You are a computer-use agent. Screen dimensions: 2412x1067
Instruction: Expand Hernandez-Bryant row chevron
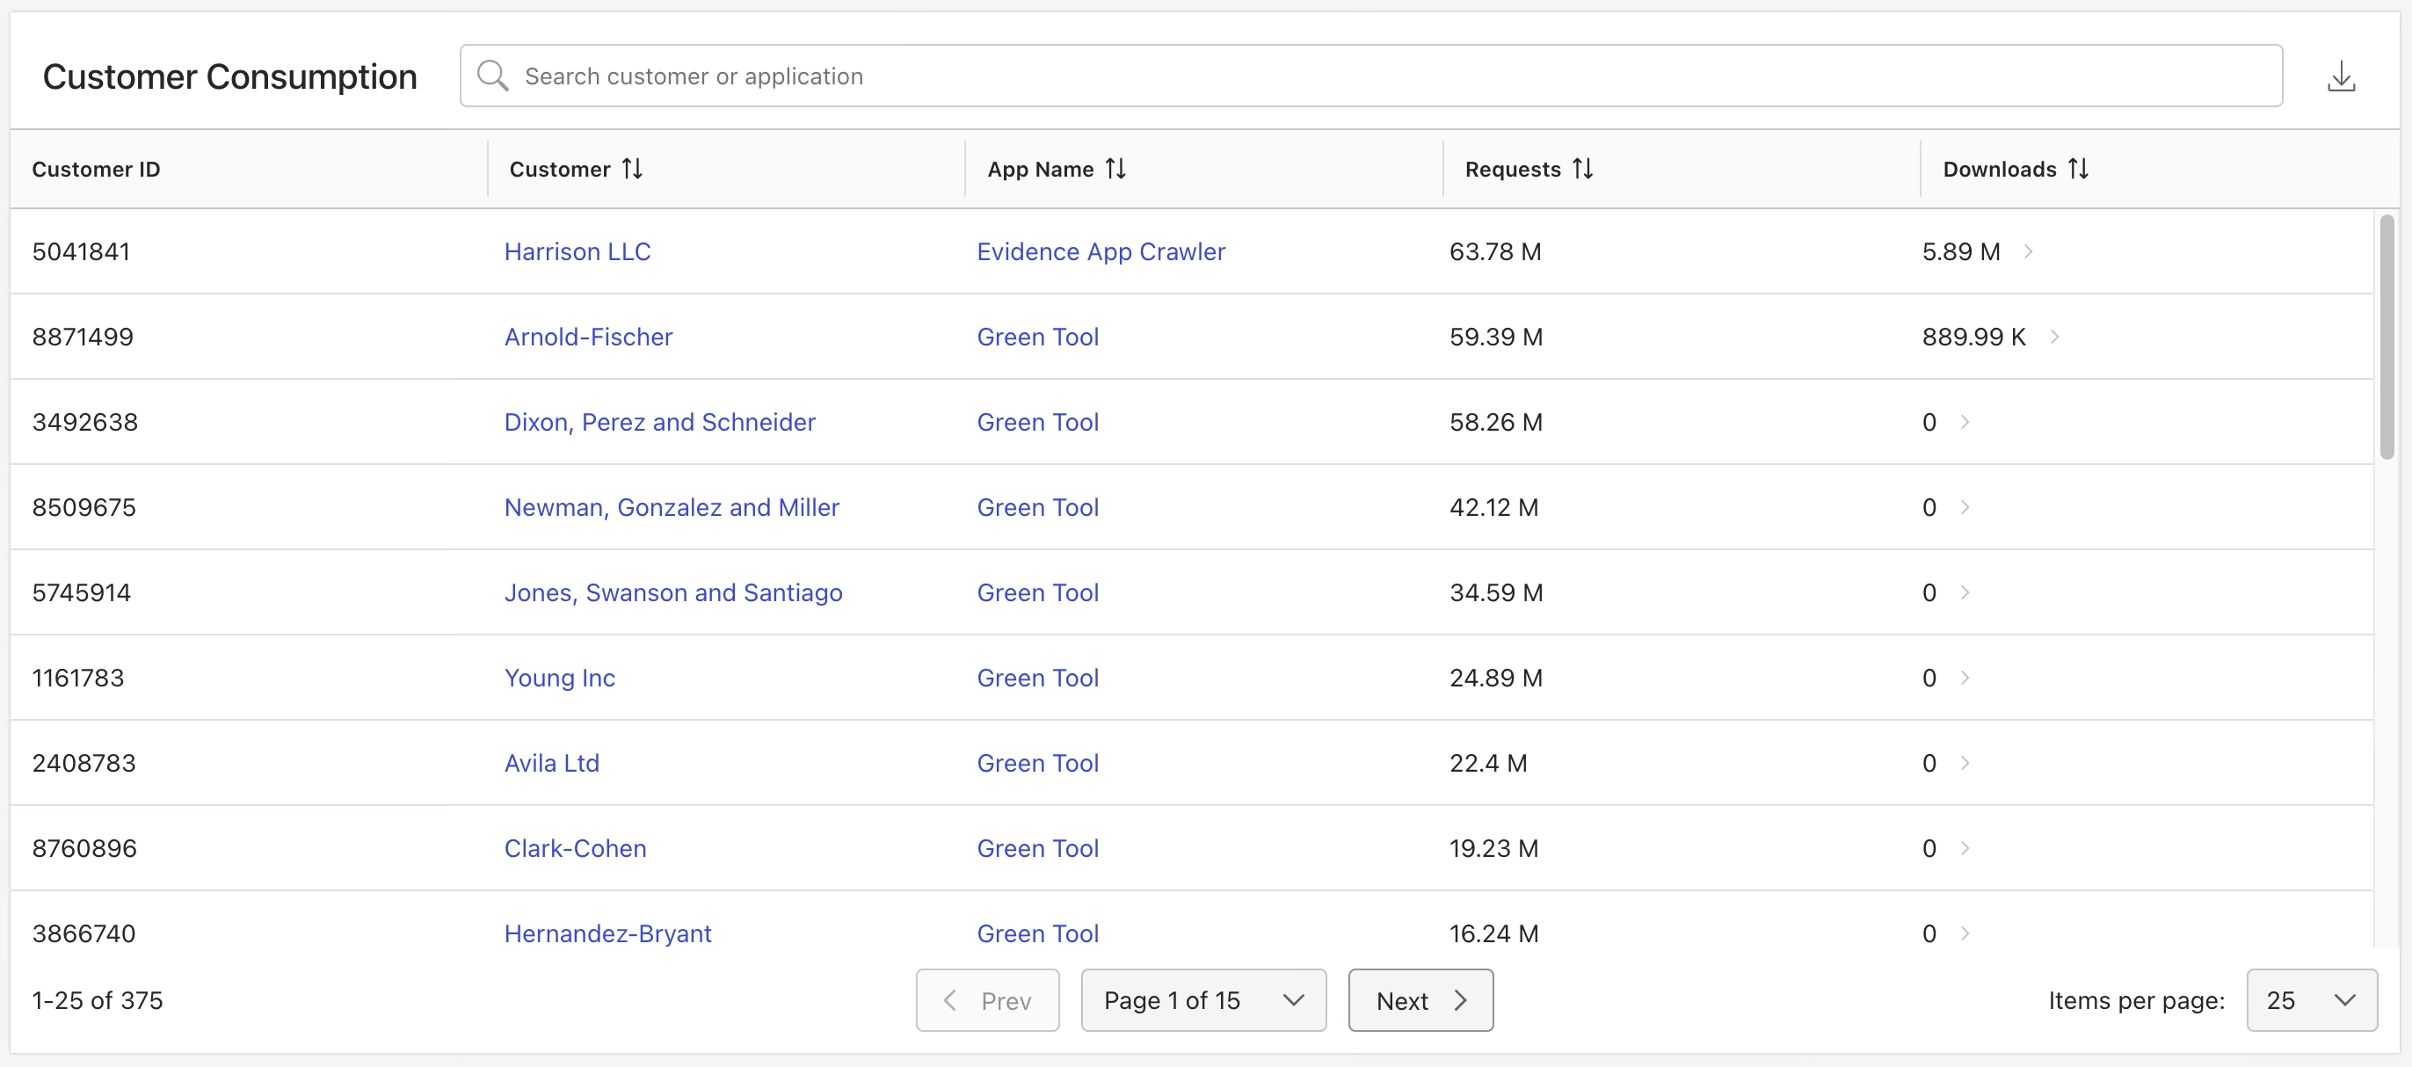click(x=1965, y=933)
